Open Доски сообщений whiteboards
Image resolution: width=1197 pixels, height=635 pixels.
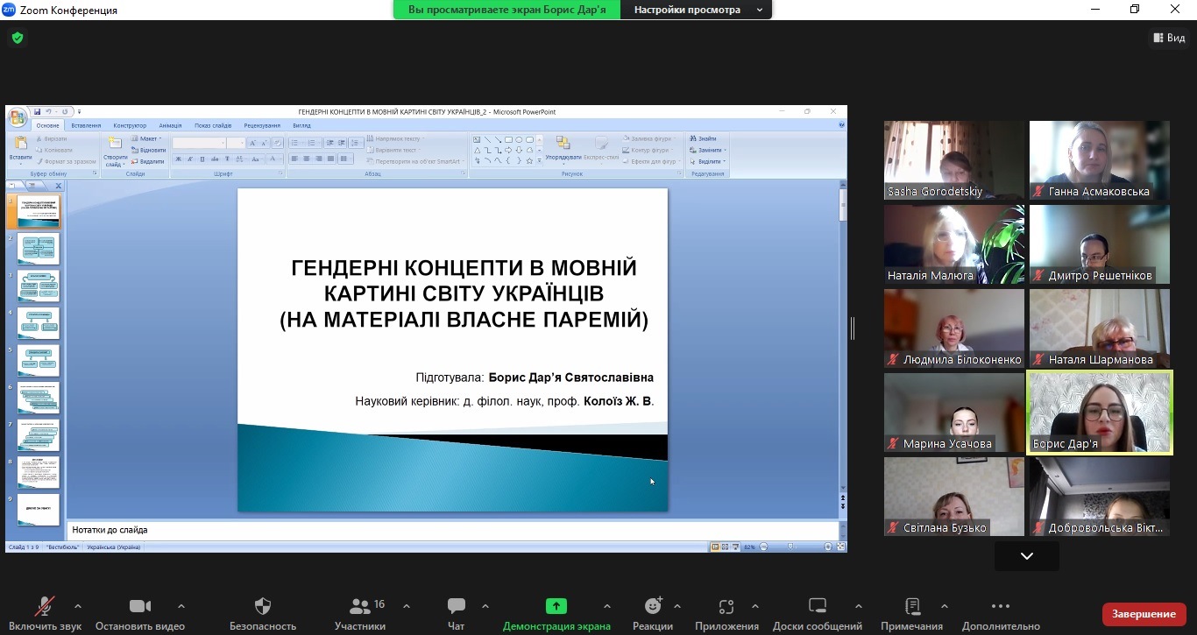coord(818,613)
